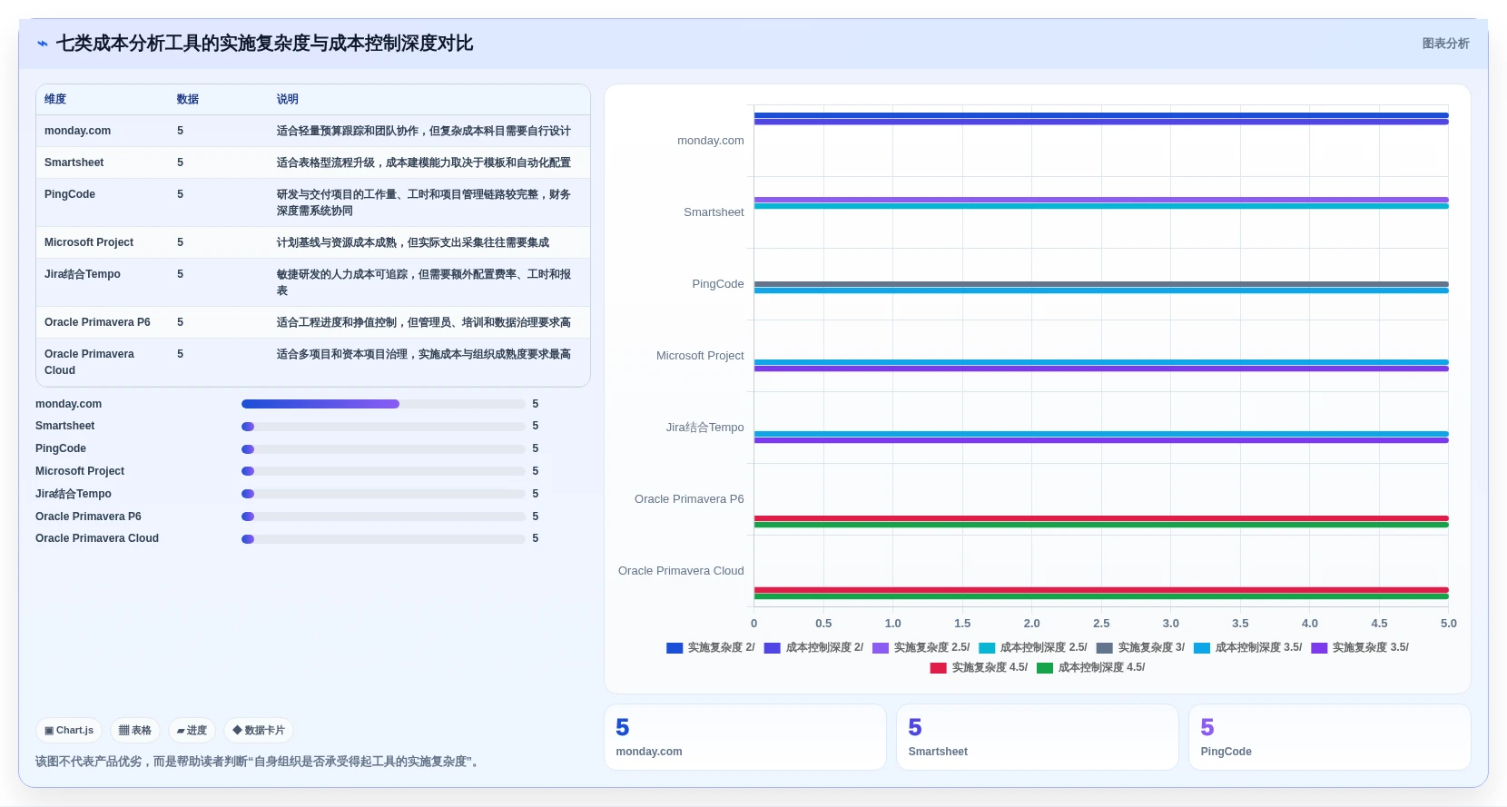
Task: Toggle the 成本控制深度 4.5/ legend swatch
Action: point(1045,668)
